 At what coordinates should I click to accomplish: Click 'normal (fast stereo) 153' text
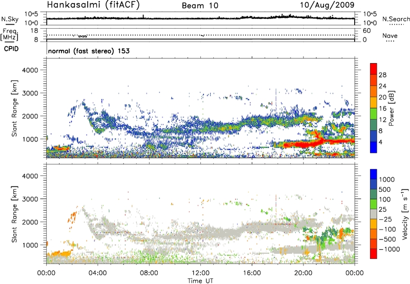(x=89, y=51)
